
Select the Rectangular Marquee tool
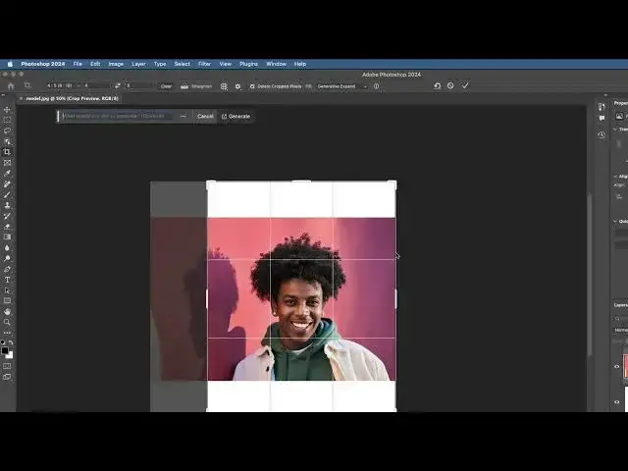7,120
